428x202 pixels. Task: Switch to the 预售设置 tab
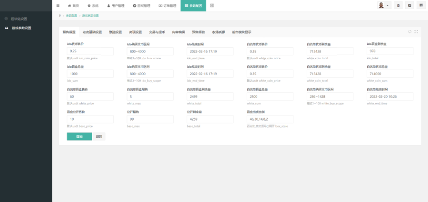point(69,32)
